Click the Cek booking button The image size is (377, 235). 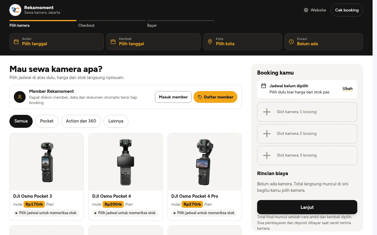tap(347, 10)
